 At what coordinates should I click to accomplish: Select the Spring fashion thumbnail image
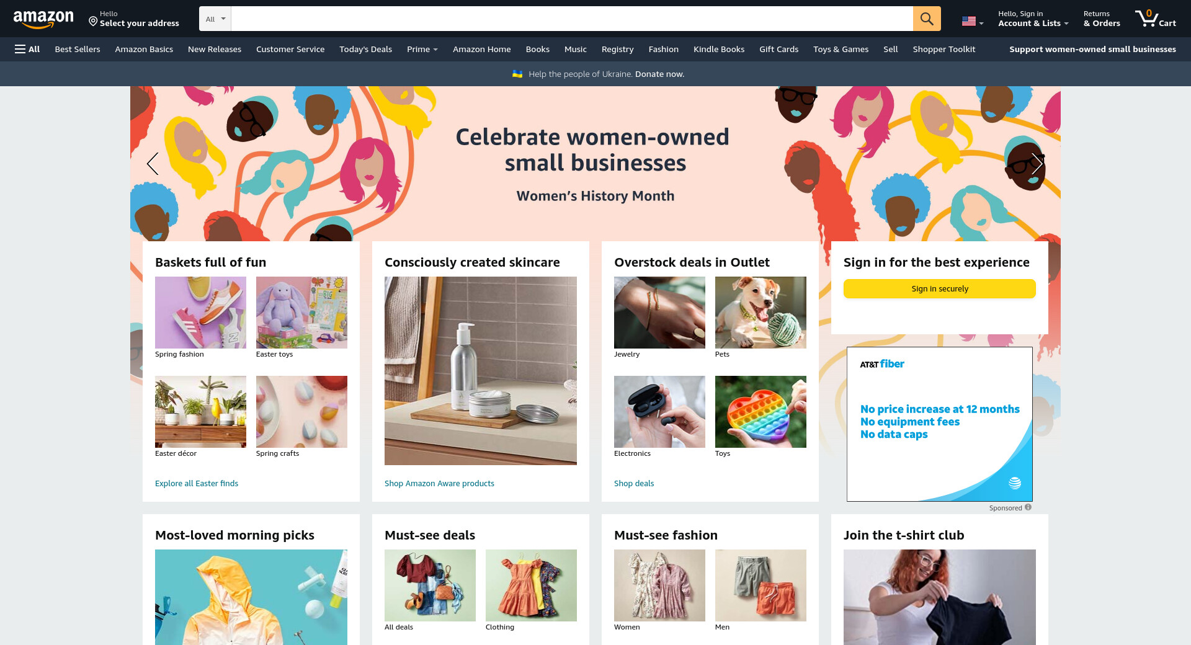click(200, 313)
